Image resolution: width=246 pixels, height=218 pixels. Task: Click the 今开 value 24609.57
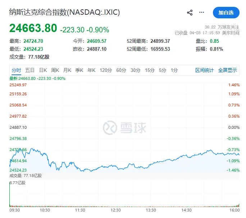97,41
